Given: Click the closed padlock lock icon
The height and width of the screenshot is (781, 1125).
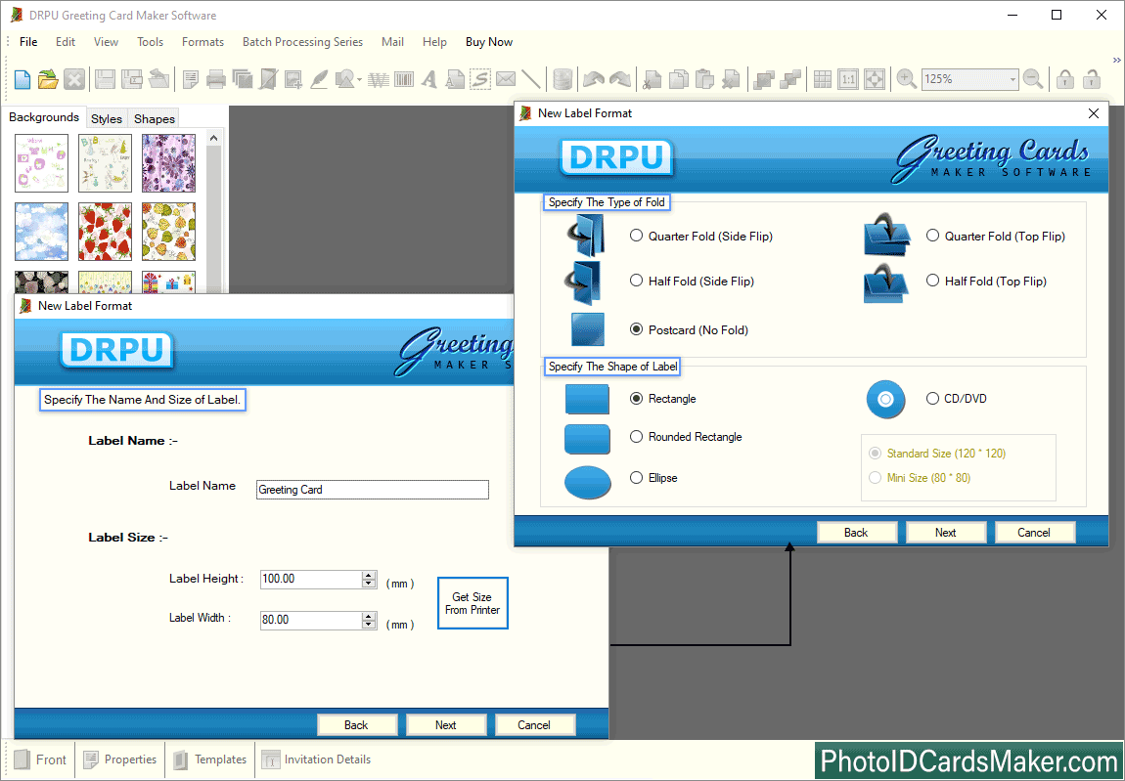Looking at the screenshot, I should coord(1065,79).
